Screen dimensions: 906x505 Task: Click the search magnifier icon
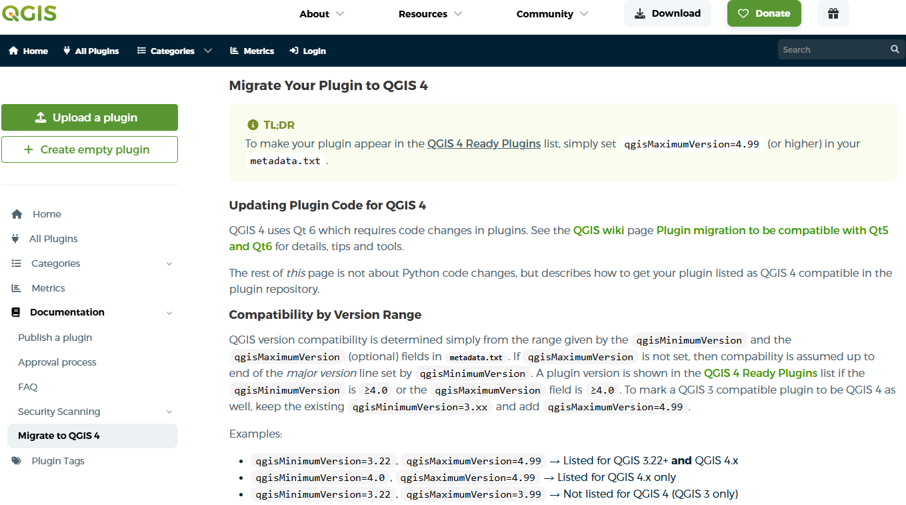pyautogui.click(x=895, y=49)
